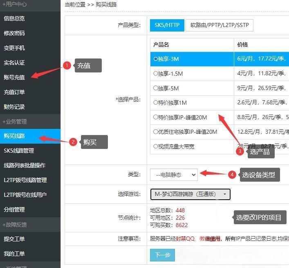Select 特价独享IP-峰值20M product
The width and height of the screenshot is (289, 268).
point(155,117)
